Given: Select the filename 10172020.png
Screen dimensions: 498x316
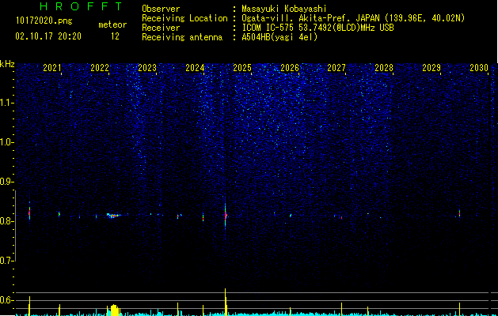Looking at the screenshot, I should pyautogui.click(x=44, y=21).
